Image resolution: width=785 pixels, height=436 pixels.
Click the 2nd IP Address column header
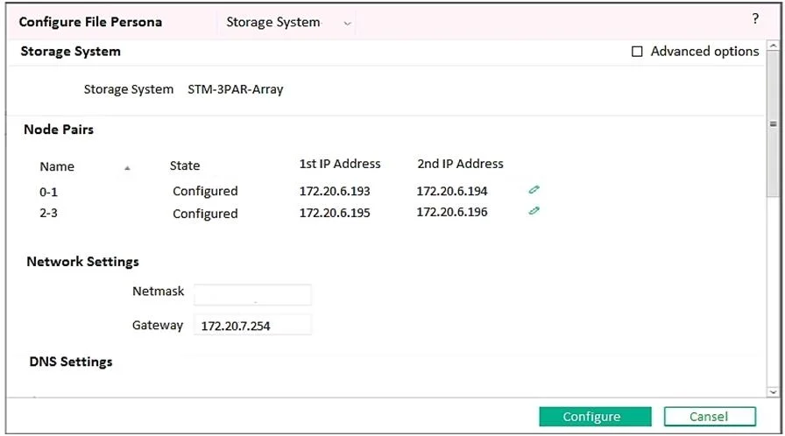(x=460, y=164)
